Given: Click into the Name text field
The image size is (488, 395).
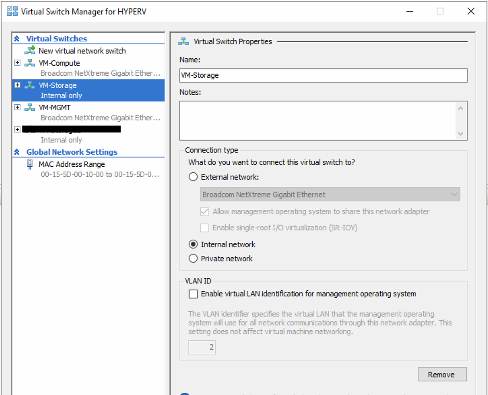Looking at the screenshot, I should pyautogui.click(x=323, y=75).
